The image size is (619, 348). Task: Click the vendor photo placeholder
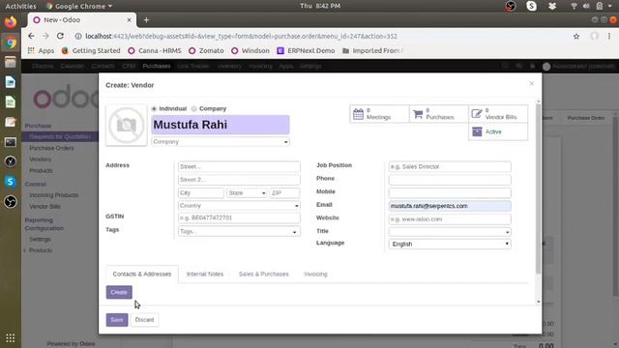click(127, 126)
